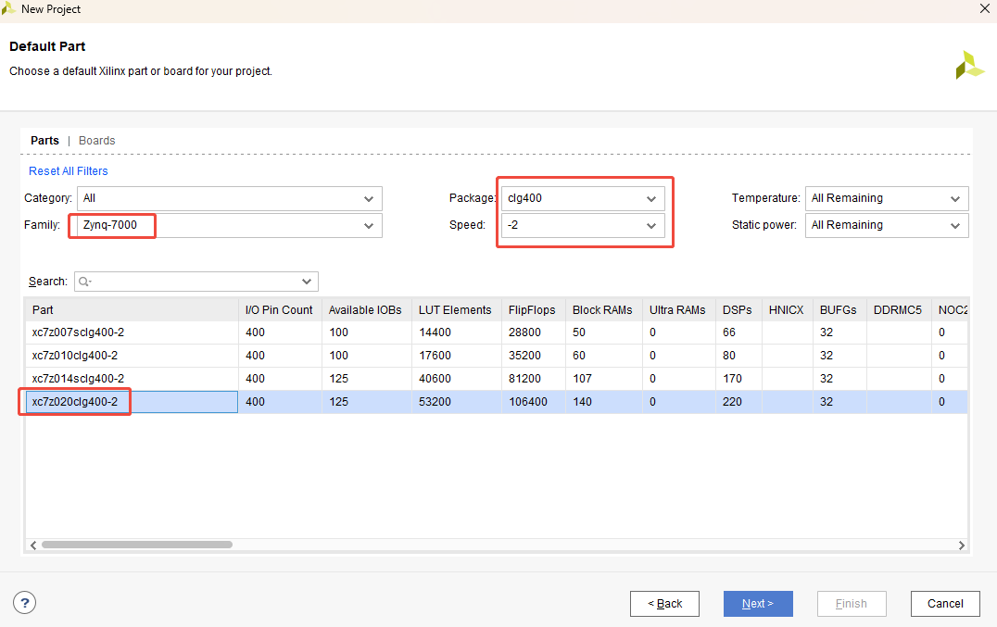This screenshot has width=997, height=627.
Task: Click the Back button
Action: pyautogui.click(x=664, y=604)
